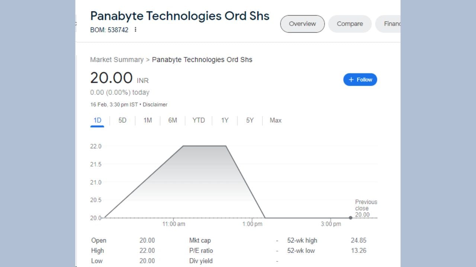
Task: Switch to the Financials section
Action: pos(392,24)
